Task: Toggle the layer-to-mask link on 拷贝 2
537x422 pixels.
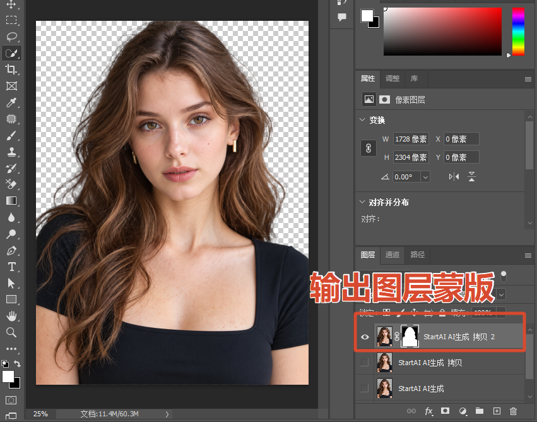Action: (397, 337)
